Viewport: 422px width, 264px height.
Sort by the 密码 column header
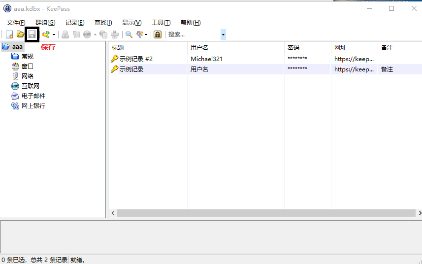pyautogui.click(x=307, y=48)
